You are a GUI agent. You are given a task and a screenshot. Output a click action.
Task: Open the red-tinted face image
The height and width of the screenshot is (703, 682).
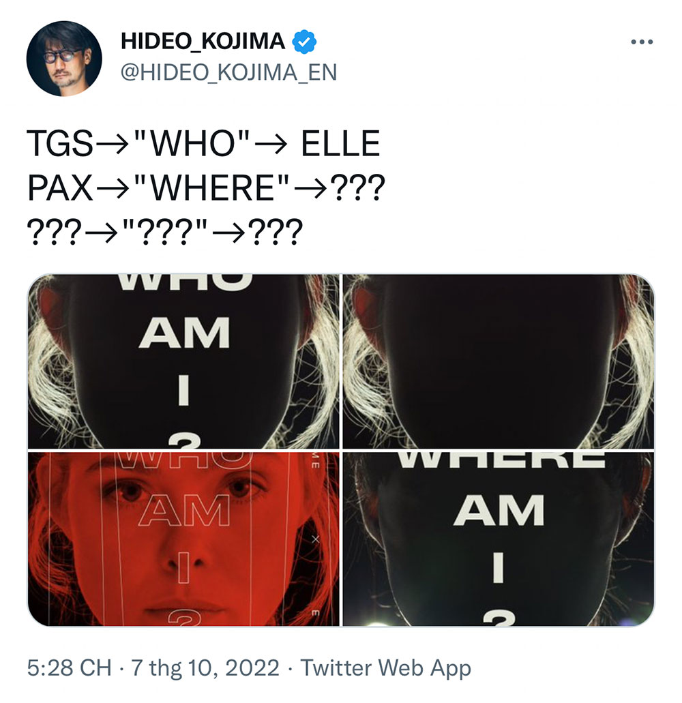[x=183, y=539]
